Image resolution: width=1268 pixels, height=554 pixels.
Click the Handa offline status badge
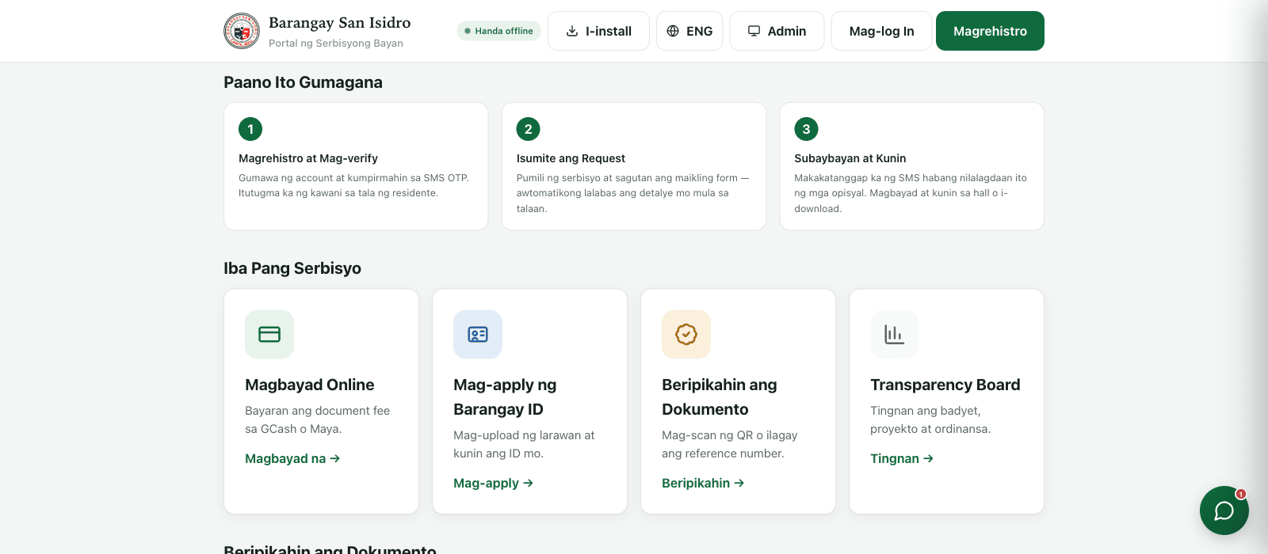tap(499, 31)
